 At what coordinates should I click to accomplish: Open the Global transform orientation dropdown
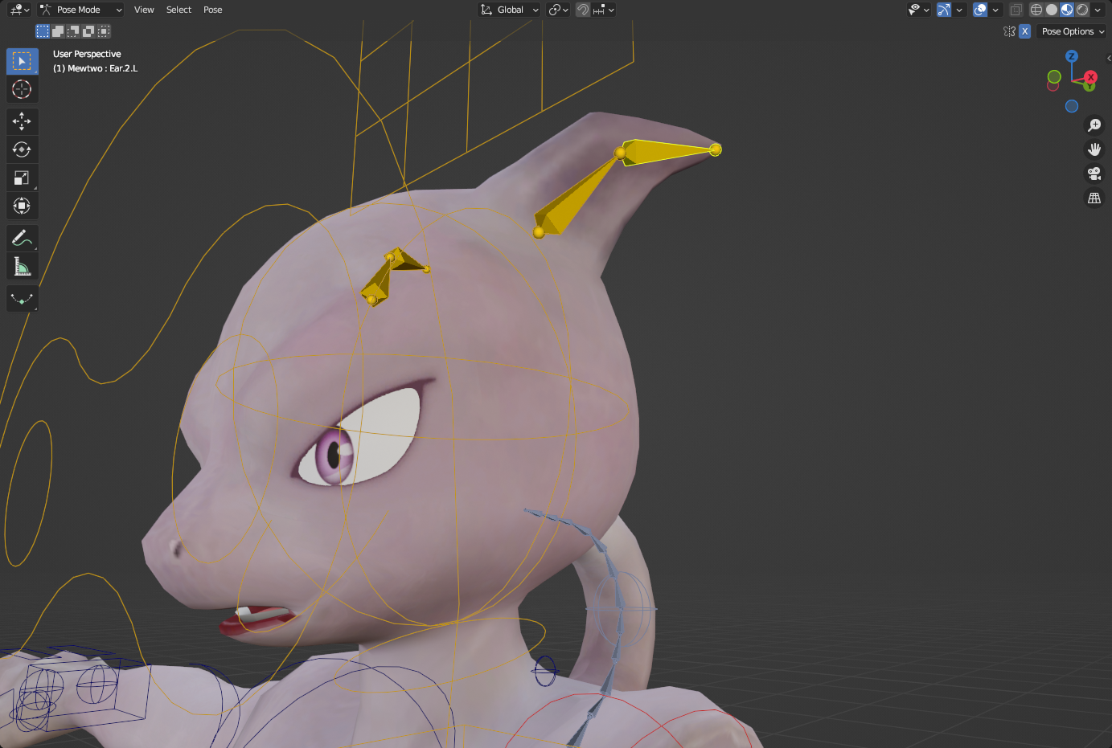pyautogui.click(x=509, y=10)
